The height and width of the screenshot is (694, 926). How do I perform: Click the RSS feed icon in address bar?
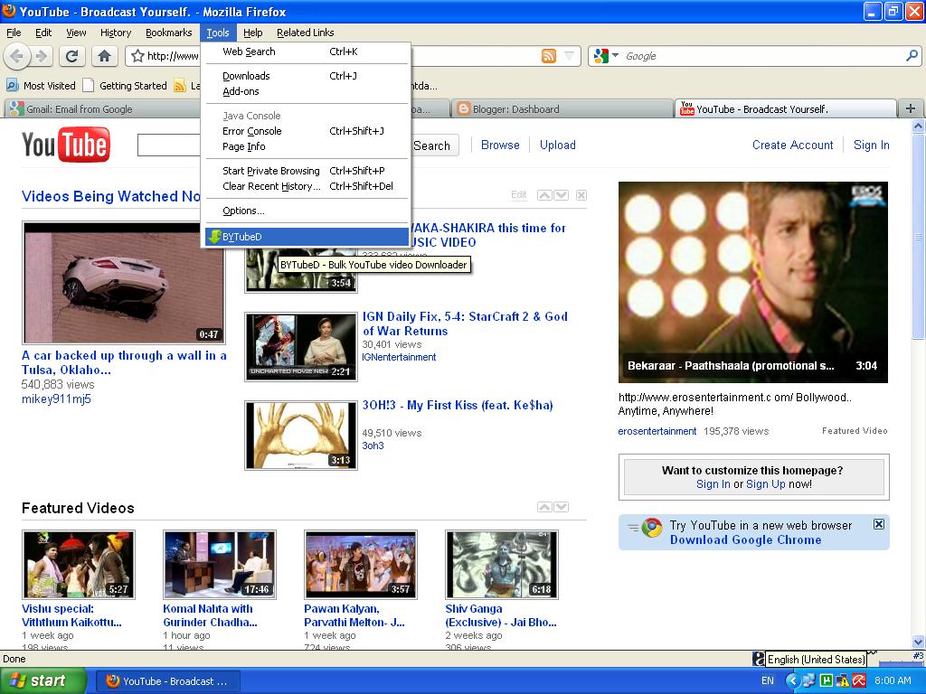click(x=549, y=56)
